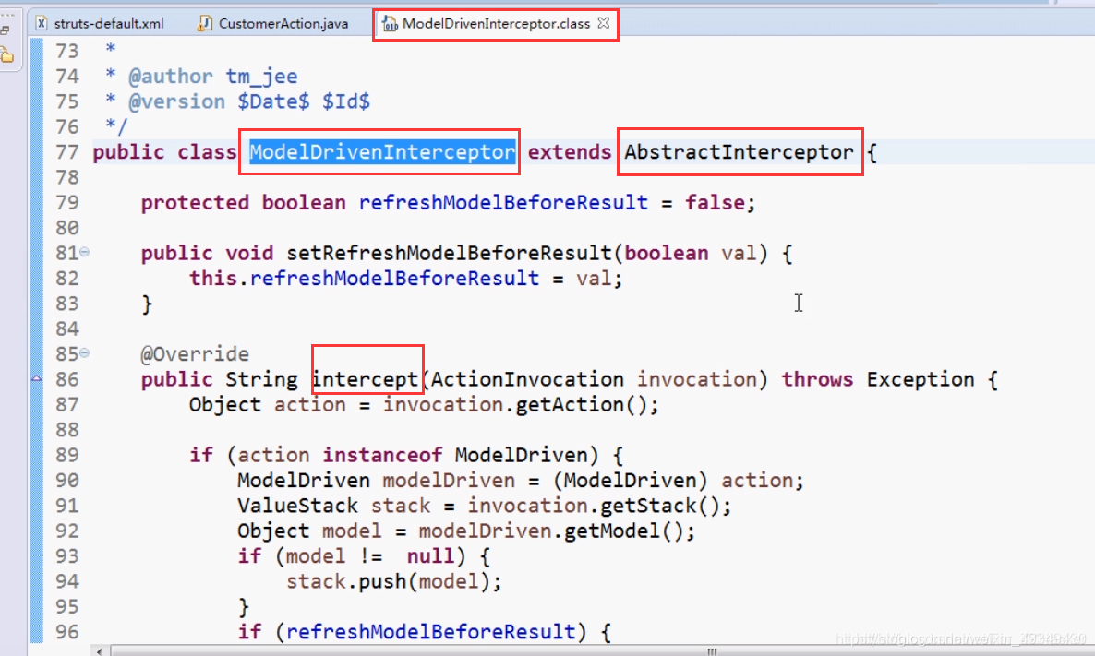Open the Package Explorer icon in left sidebar
This screenshot has height=656, width=1095.
(7, 55)
